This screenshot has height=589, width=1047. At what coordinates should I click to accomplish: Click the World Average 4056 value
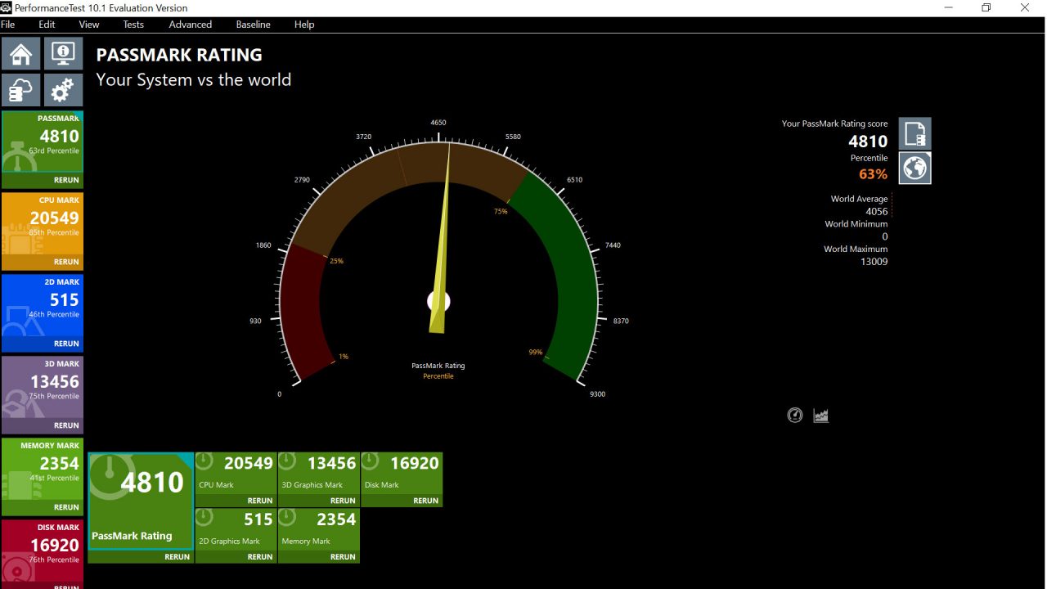[x=876, y=211]
